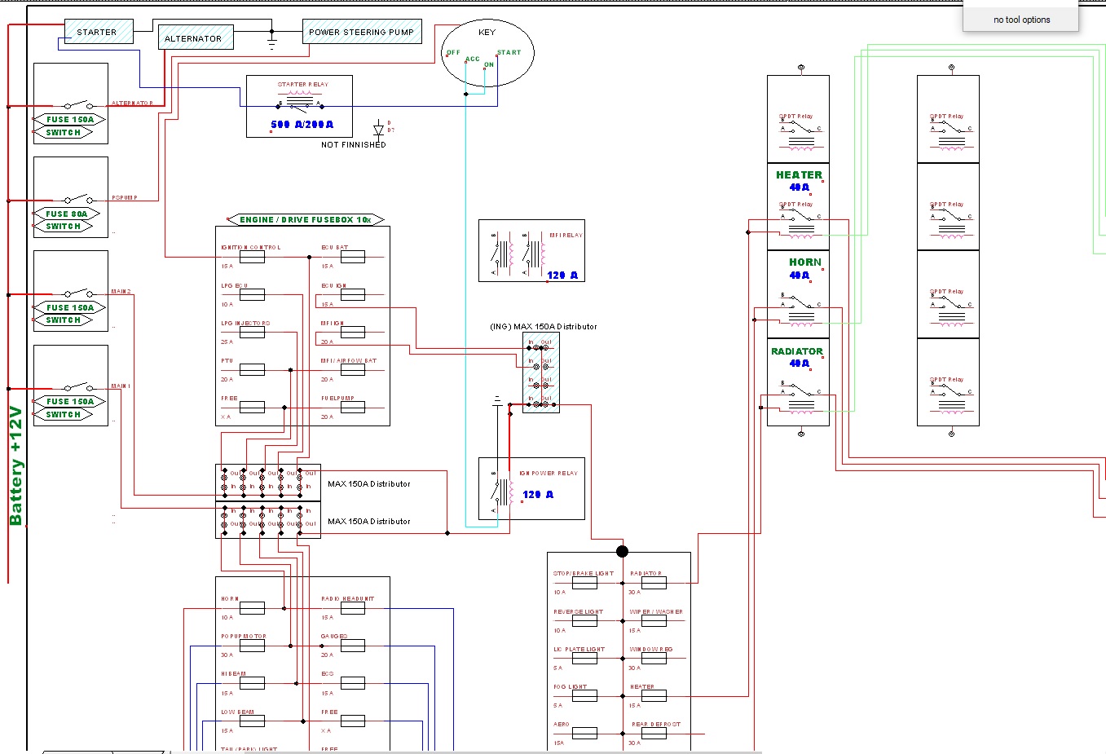Select the ENGINE / DRIVE FUSEBOX 10x header
Screen dimensions: 1106x754
[x=305, y=220]
